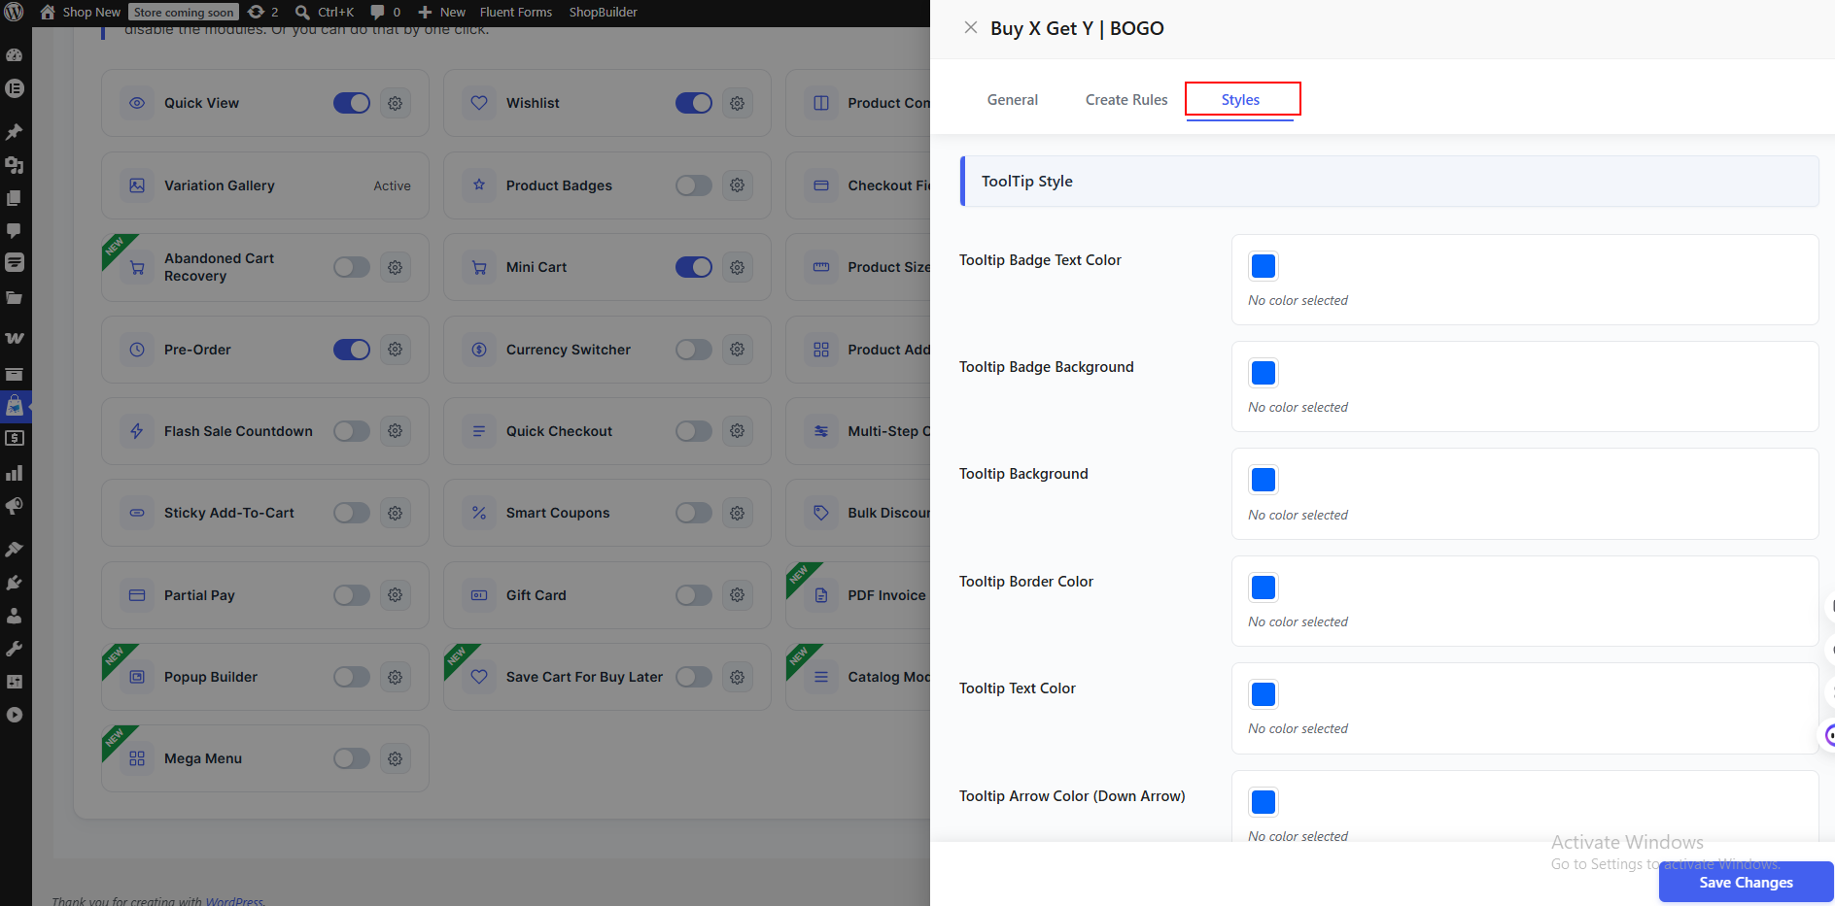Click the Quick View eye icon

(137, 103)
